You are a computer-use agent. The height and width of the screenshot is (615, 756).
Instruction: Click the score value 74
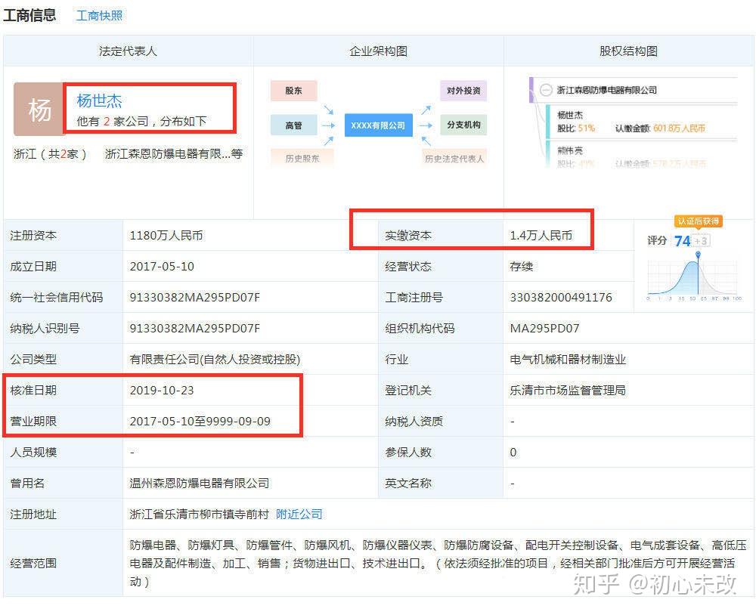pos(682,240)
